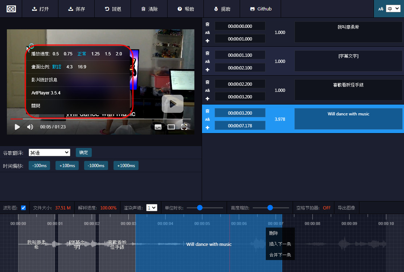Click the ArtPlayer 3.5.4 menu entry

tap(78, 93)
